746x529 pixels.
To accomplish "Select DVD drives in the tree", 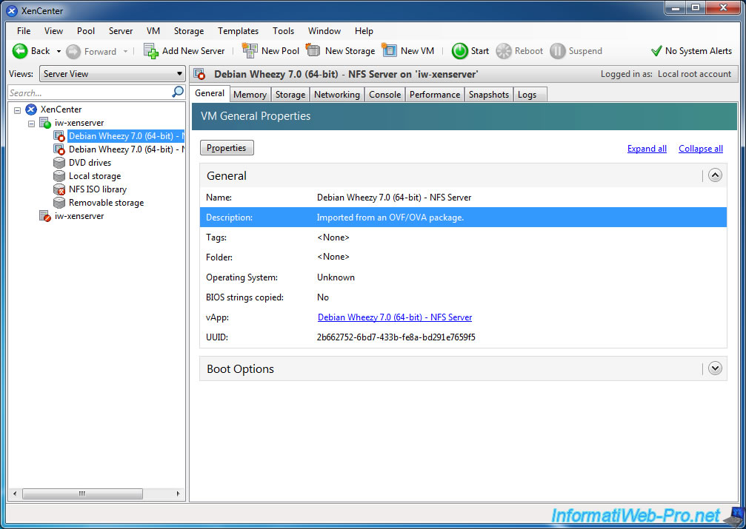I will pyautogui.click(x=90, y=163).
